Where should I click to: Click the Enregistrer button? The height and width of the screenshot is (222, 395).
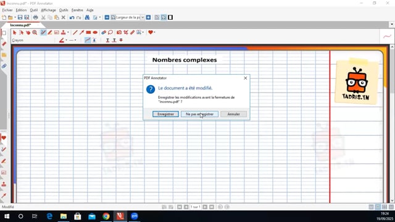pos(165,114)
